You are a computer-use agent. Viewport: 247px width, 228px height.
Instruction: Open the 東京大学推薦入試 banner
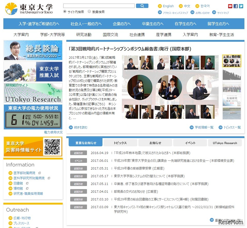click(x=33, y=72)
